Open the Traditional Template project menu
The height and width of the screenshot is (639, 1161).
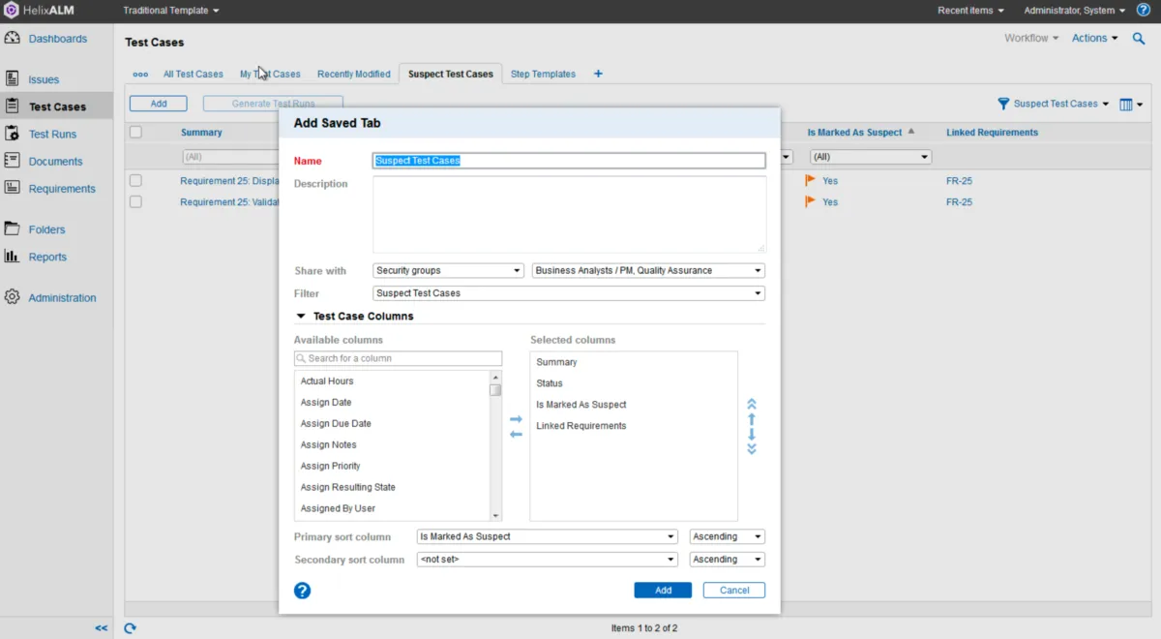coord(171,11)
